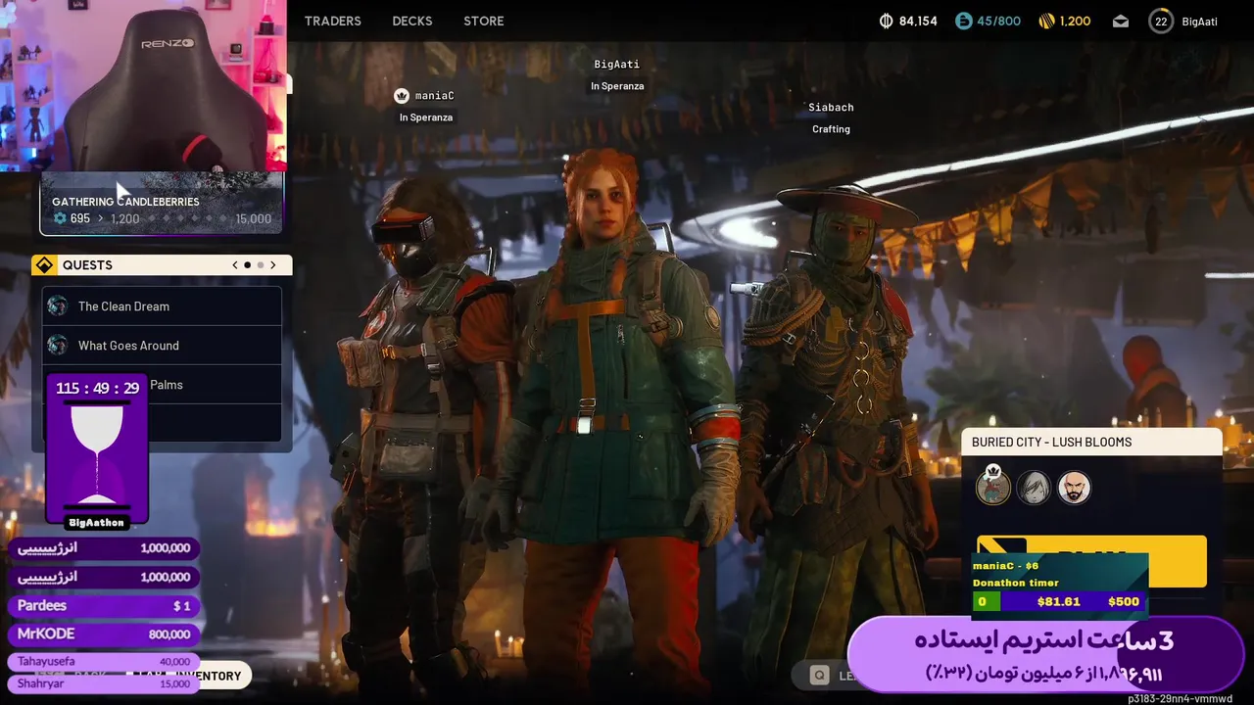Click the streamer webcam overlay
Screen dimensions: 1254x705
tap(143, 86)
